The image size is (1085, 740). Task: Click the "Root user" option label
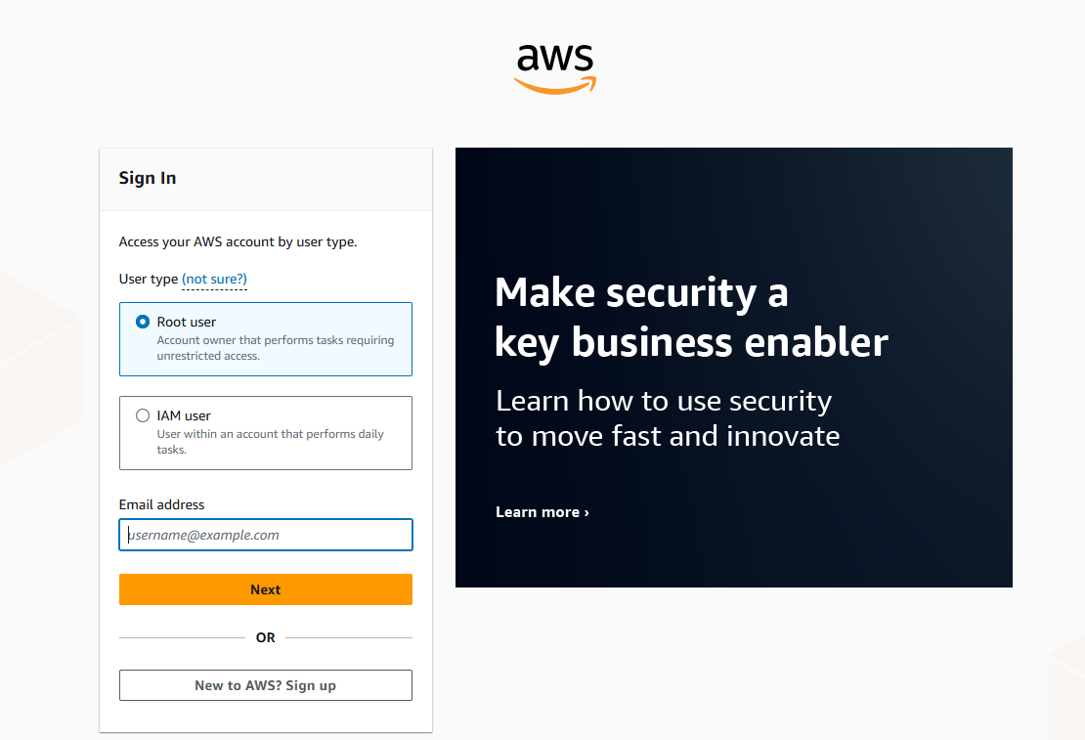[186, 322]
